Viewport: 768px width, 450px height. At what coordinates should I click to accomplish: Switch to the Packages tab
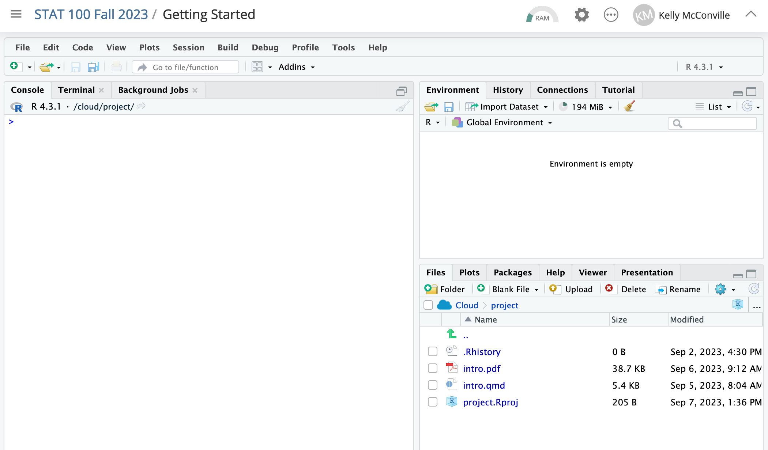(x=512, y=272)
